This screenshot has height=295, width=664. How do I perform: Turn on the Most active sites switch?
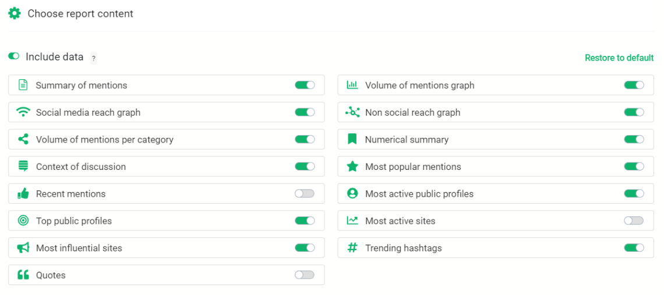click(x=634, y=221)
